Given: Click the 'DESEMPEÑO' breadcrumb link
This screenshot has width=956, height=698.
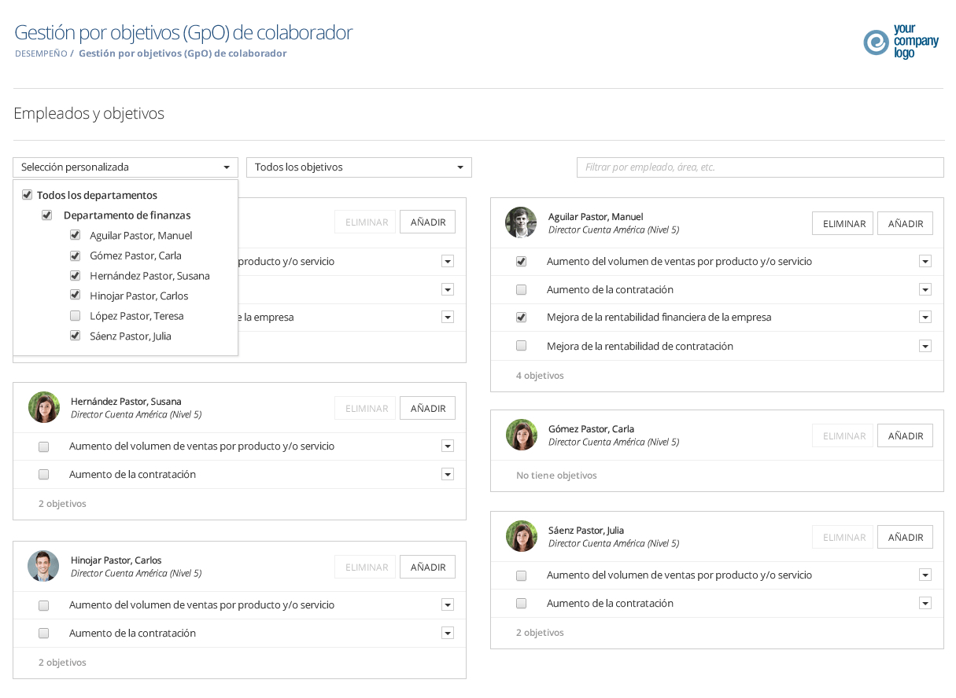Looking at the screenshot, I should [40, 53].
